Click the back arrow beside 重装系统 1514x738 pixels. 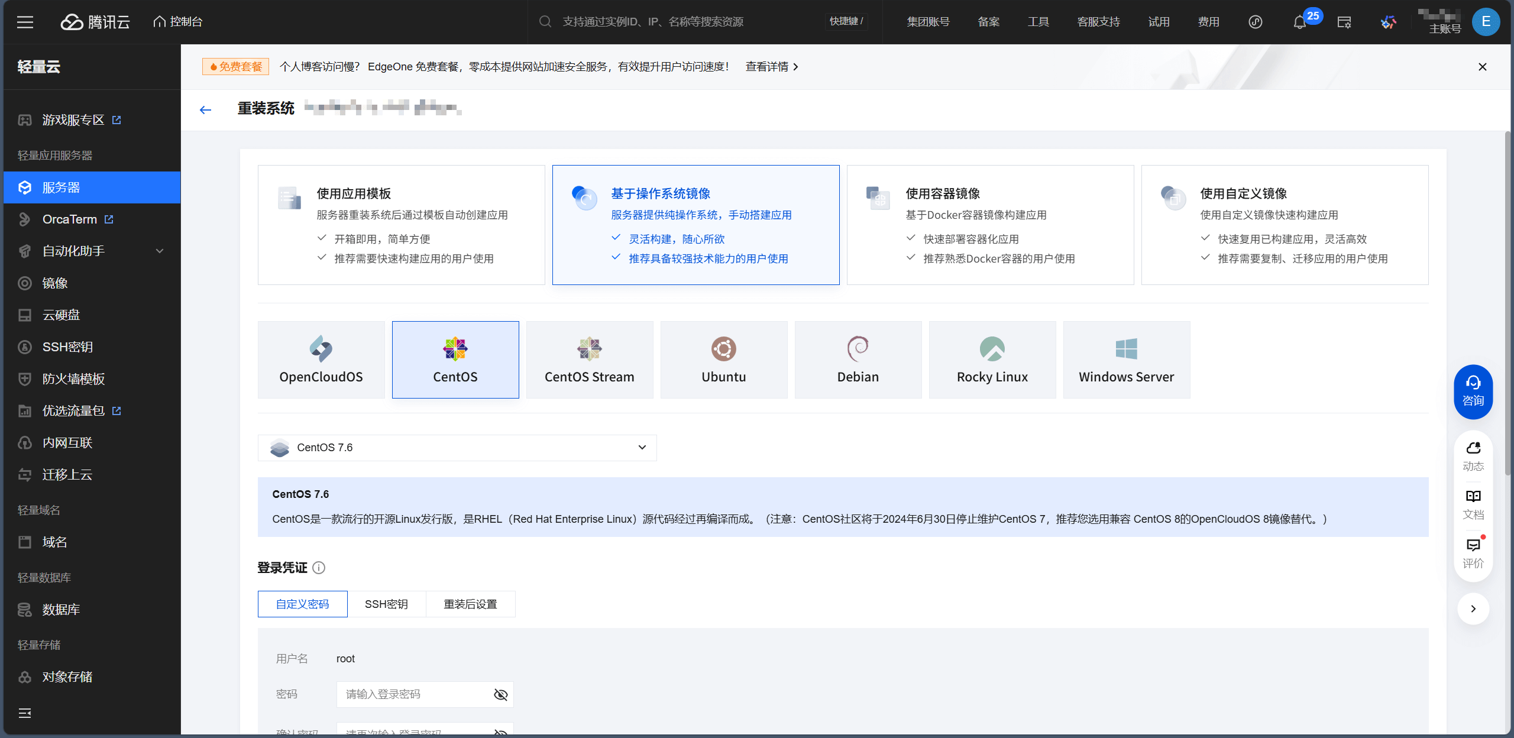click(205, 110)
